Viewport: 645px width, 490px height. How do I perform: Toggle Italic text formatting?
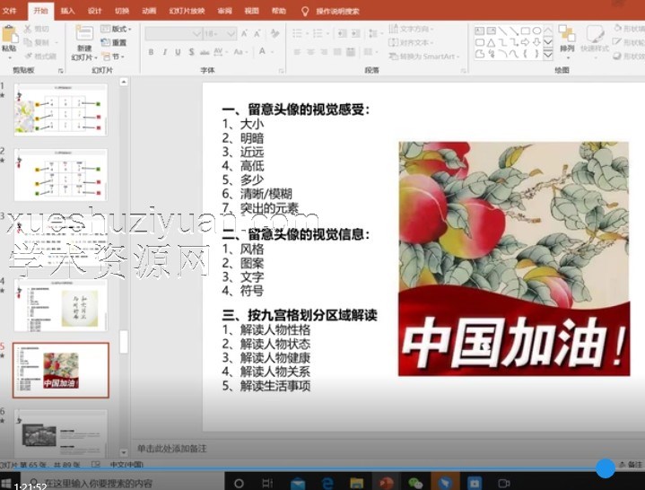[x=165, y=53]
